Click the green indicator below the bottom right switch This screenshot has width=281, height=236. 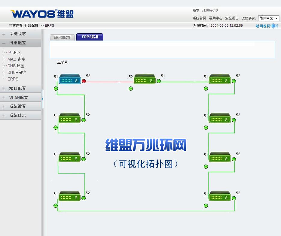(x=206, y=206)
